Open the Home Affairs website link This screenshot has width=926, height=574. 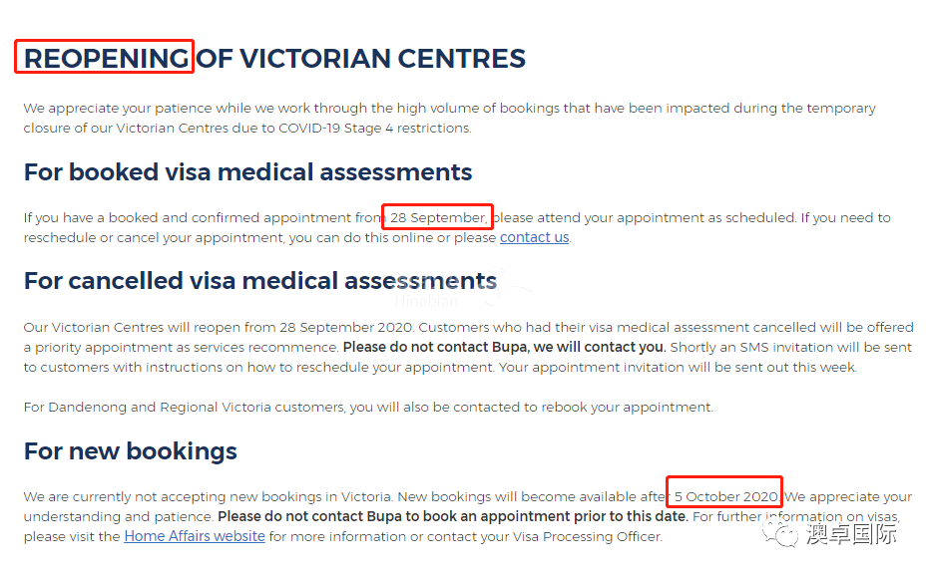[195, 536]
